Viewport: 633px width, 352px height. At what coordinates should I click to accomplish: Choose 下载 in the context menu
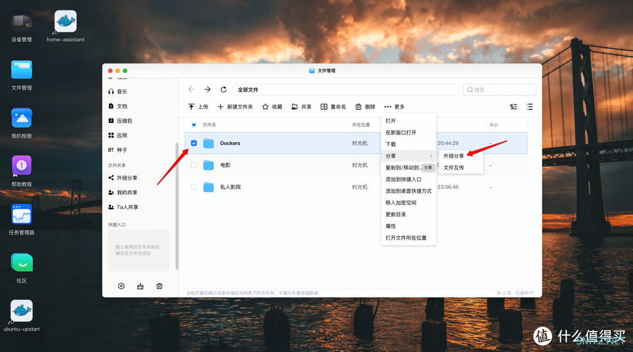pyautogui.click(x=409, y=144)
